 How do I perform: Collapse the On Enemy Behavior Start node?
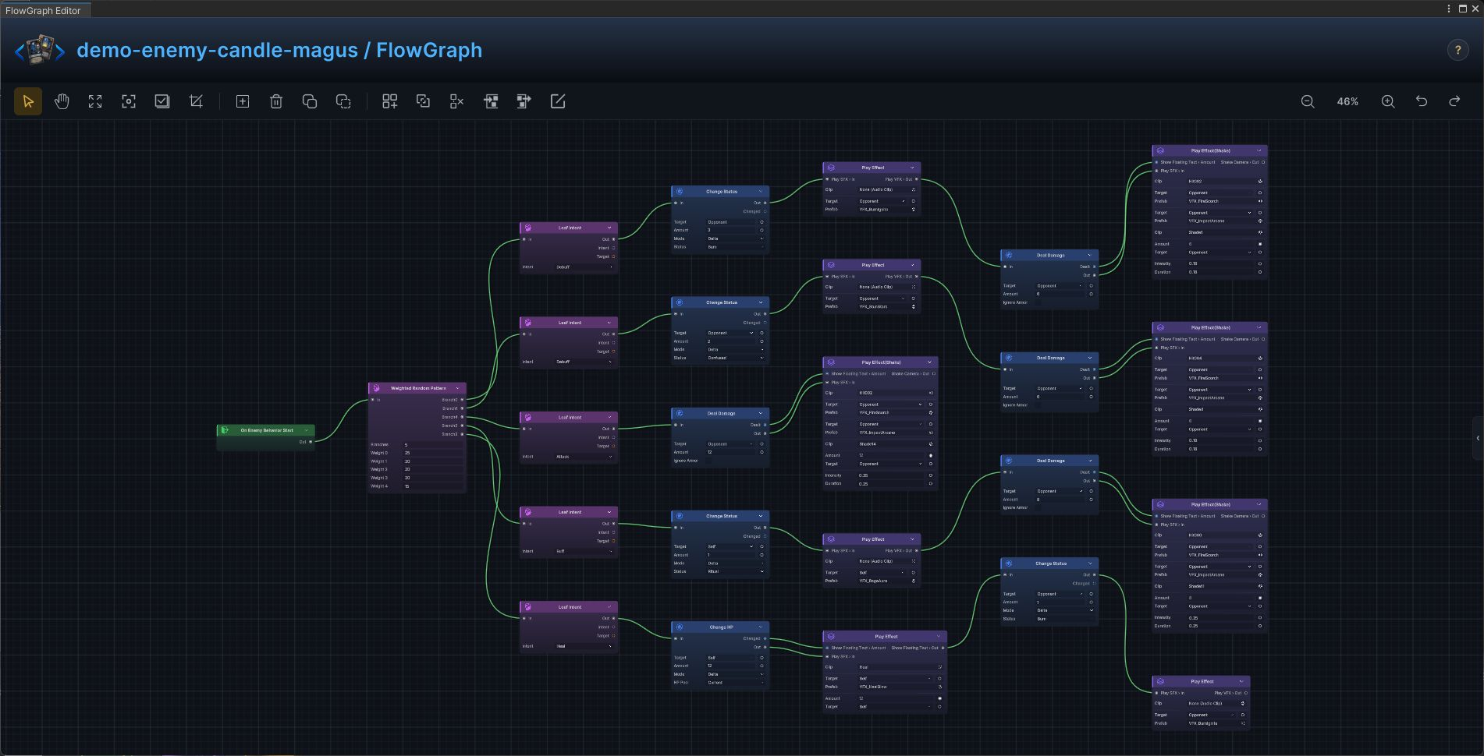(307, 430)
